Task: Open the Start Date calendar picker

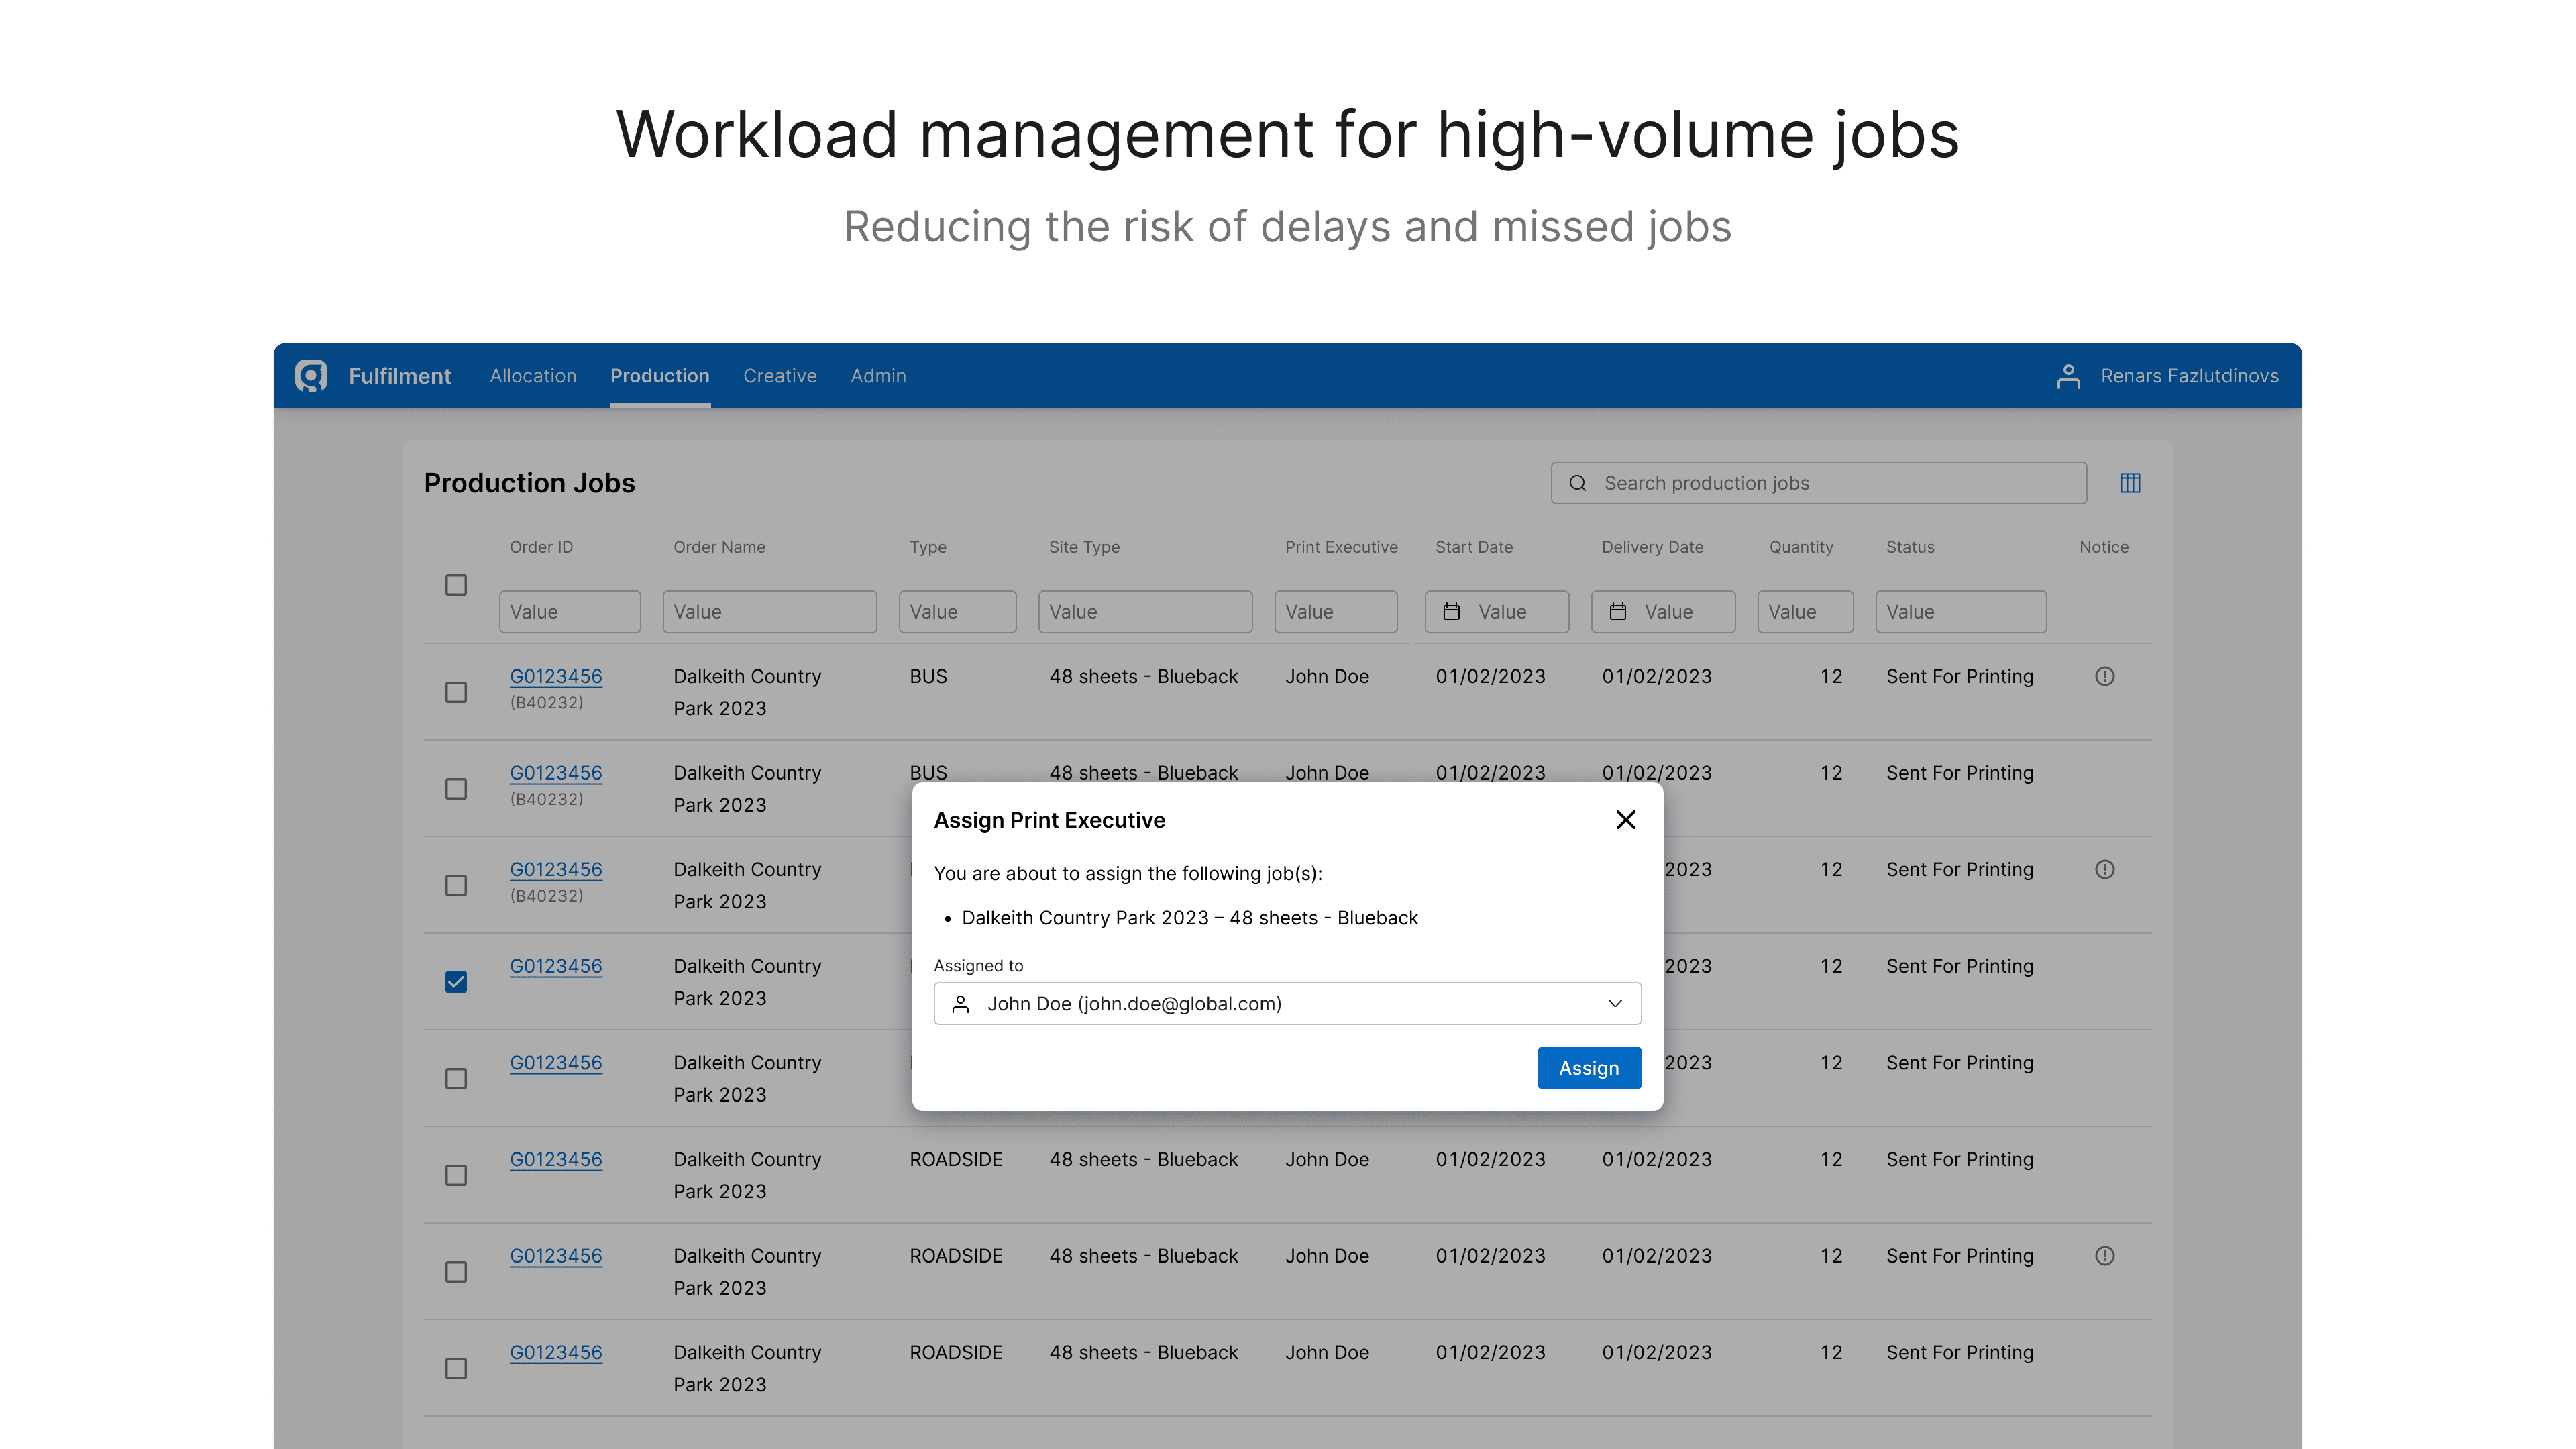Action: coord(1452,611)
